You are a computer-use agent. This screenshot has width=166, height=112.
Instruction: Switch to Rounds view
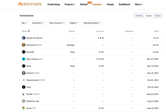pos(149,16)
